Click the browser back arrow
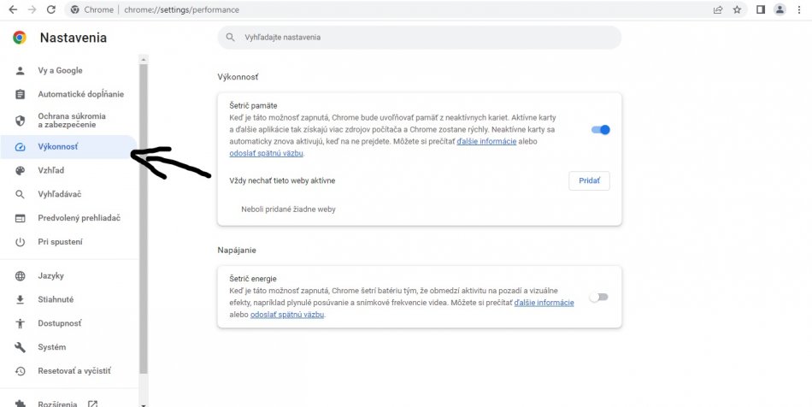 click(x=13, y=9)
